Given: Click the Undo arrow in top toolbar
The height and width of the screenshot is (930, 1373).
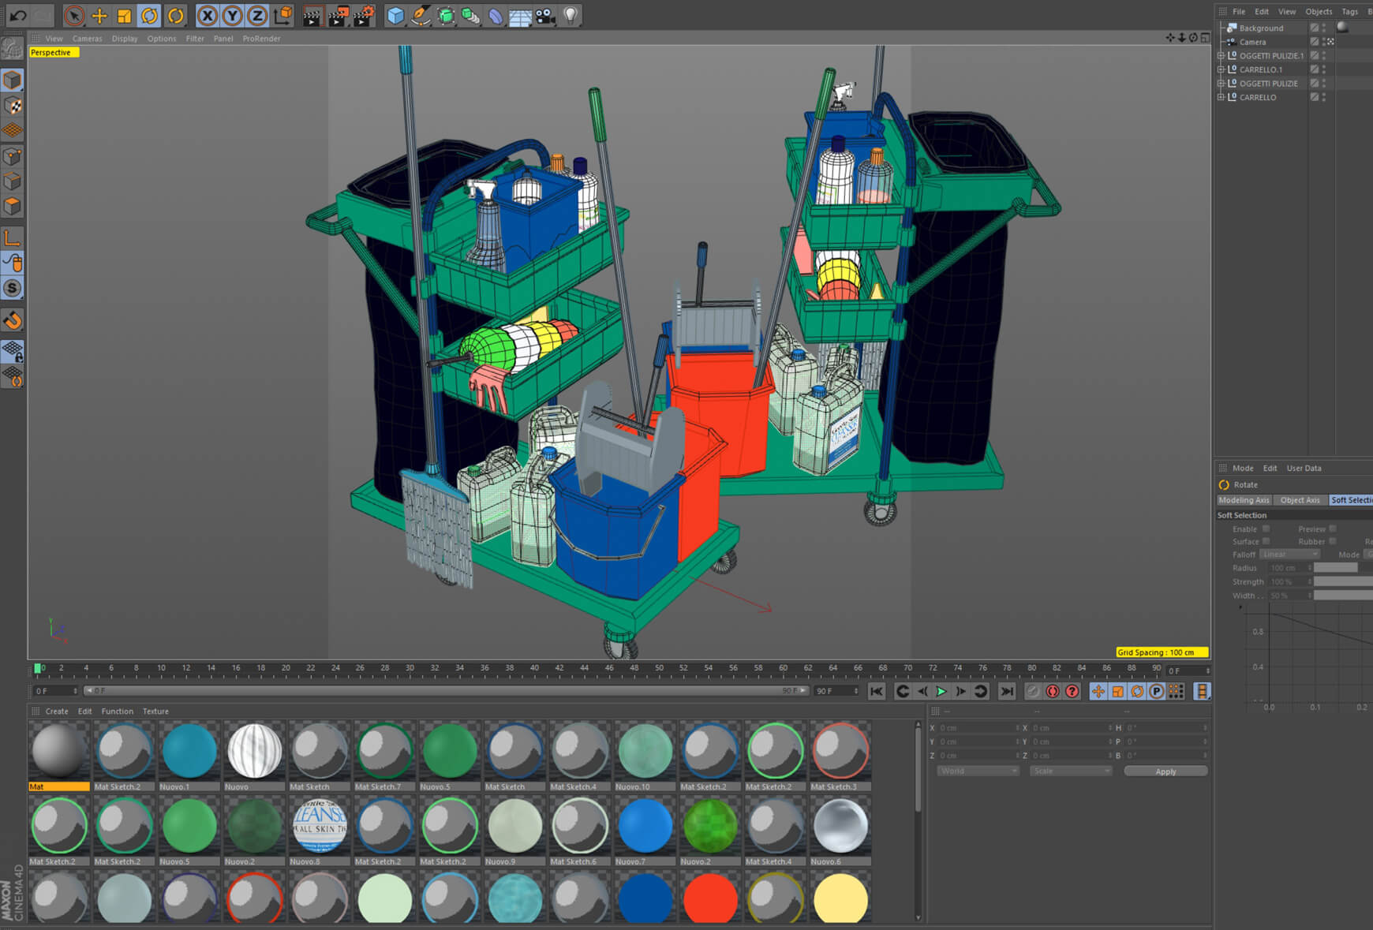Looking at the screenshot, I should (x=17, y=15).
